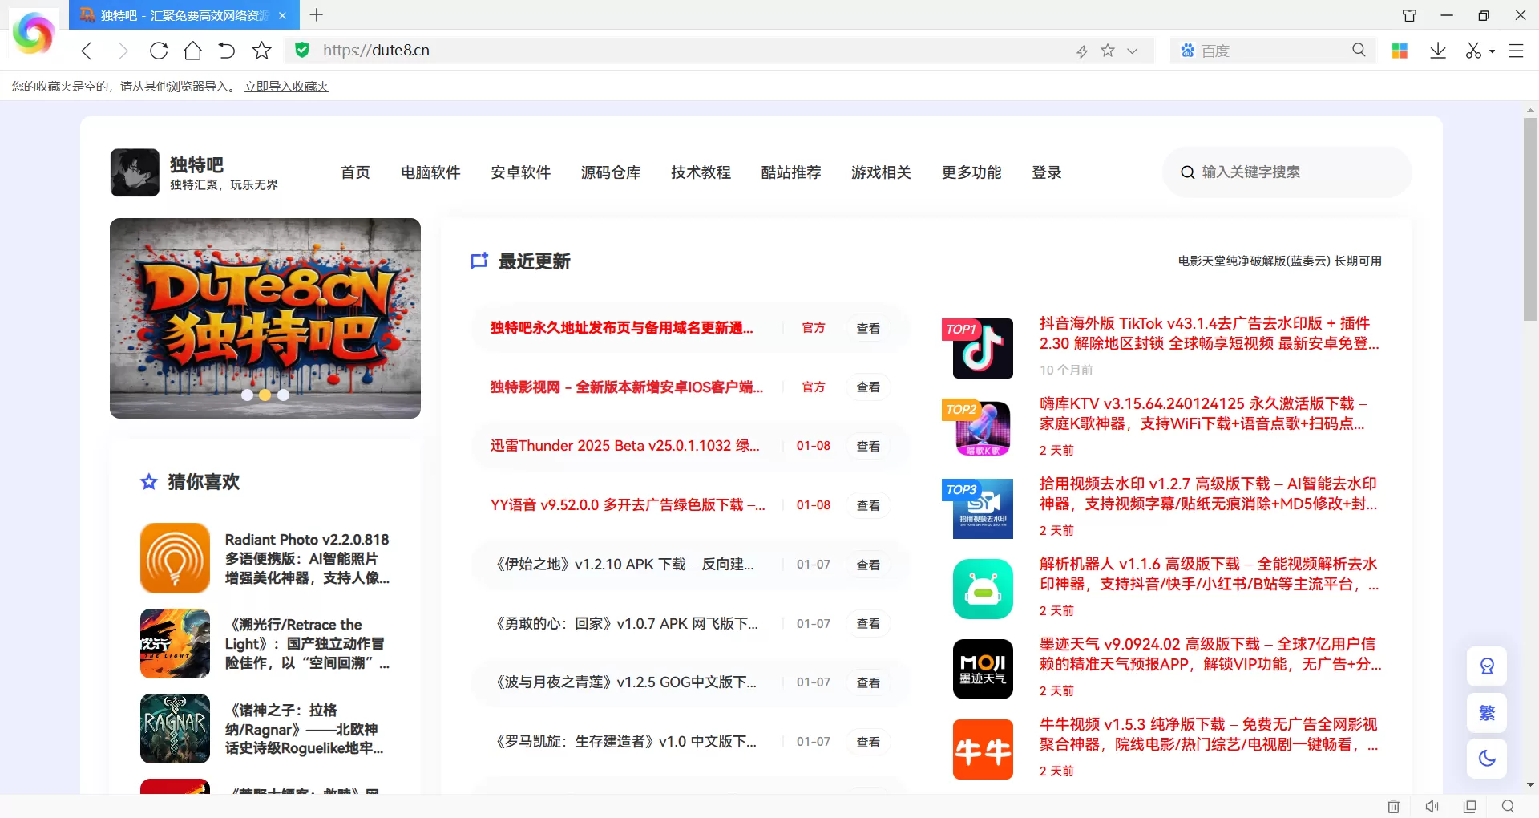Screen dimensions: 1539x818
Task: Go to the browser home page
Action: coord(192,50)
